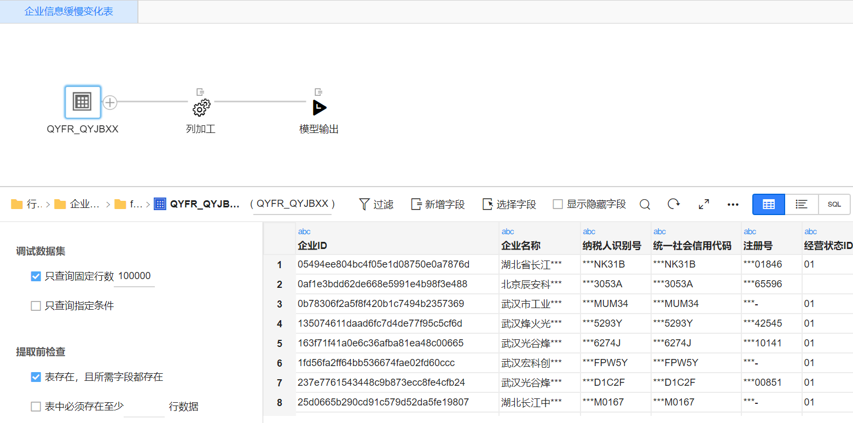
Task: Expand data panel with fullscreen arrows icon
Action: click(x=704, y=204)
